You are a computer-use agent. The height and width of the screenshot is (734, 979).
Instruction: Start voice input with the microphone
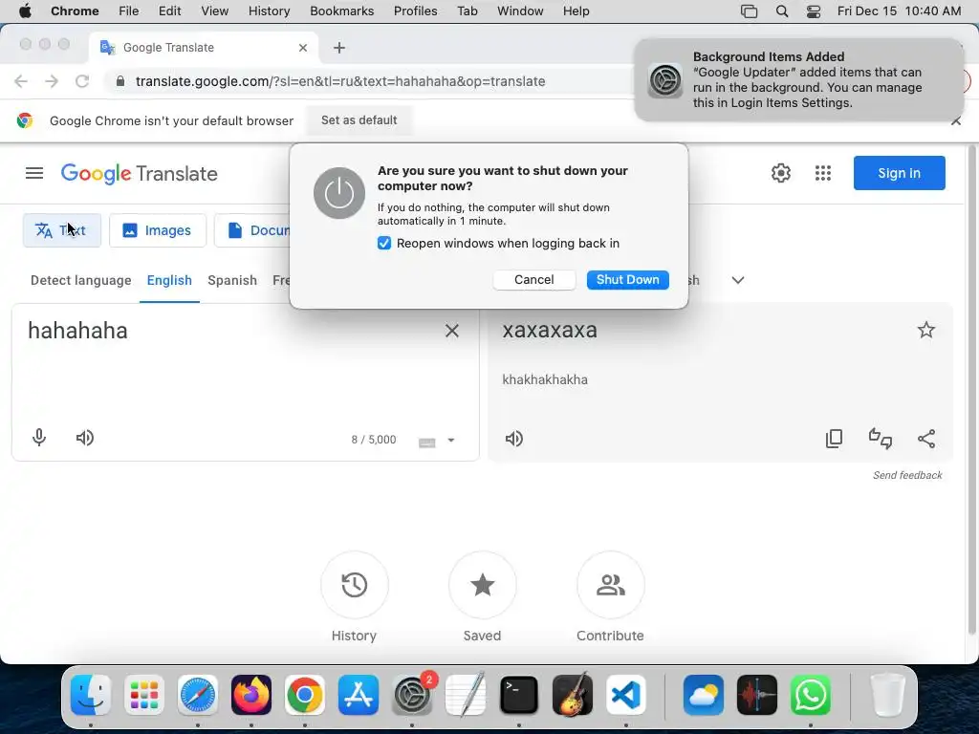pyautogui.click(x=38, y=438)
